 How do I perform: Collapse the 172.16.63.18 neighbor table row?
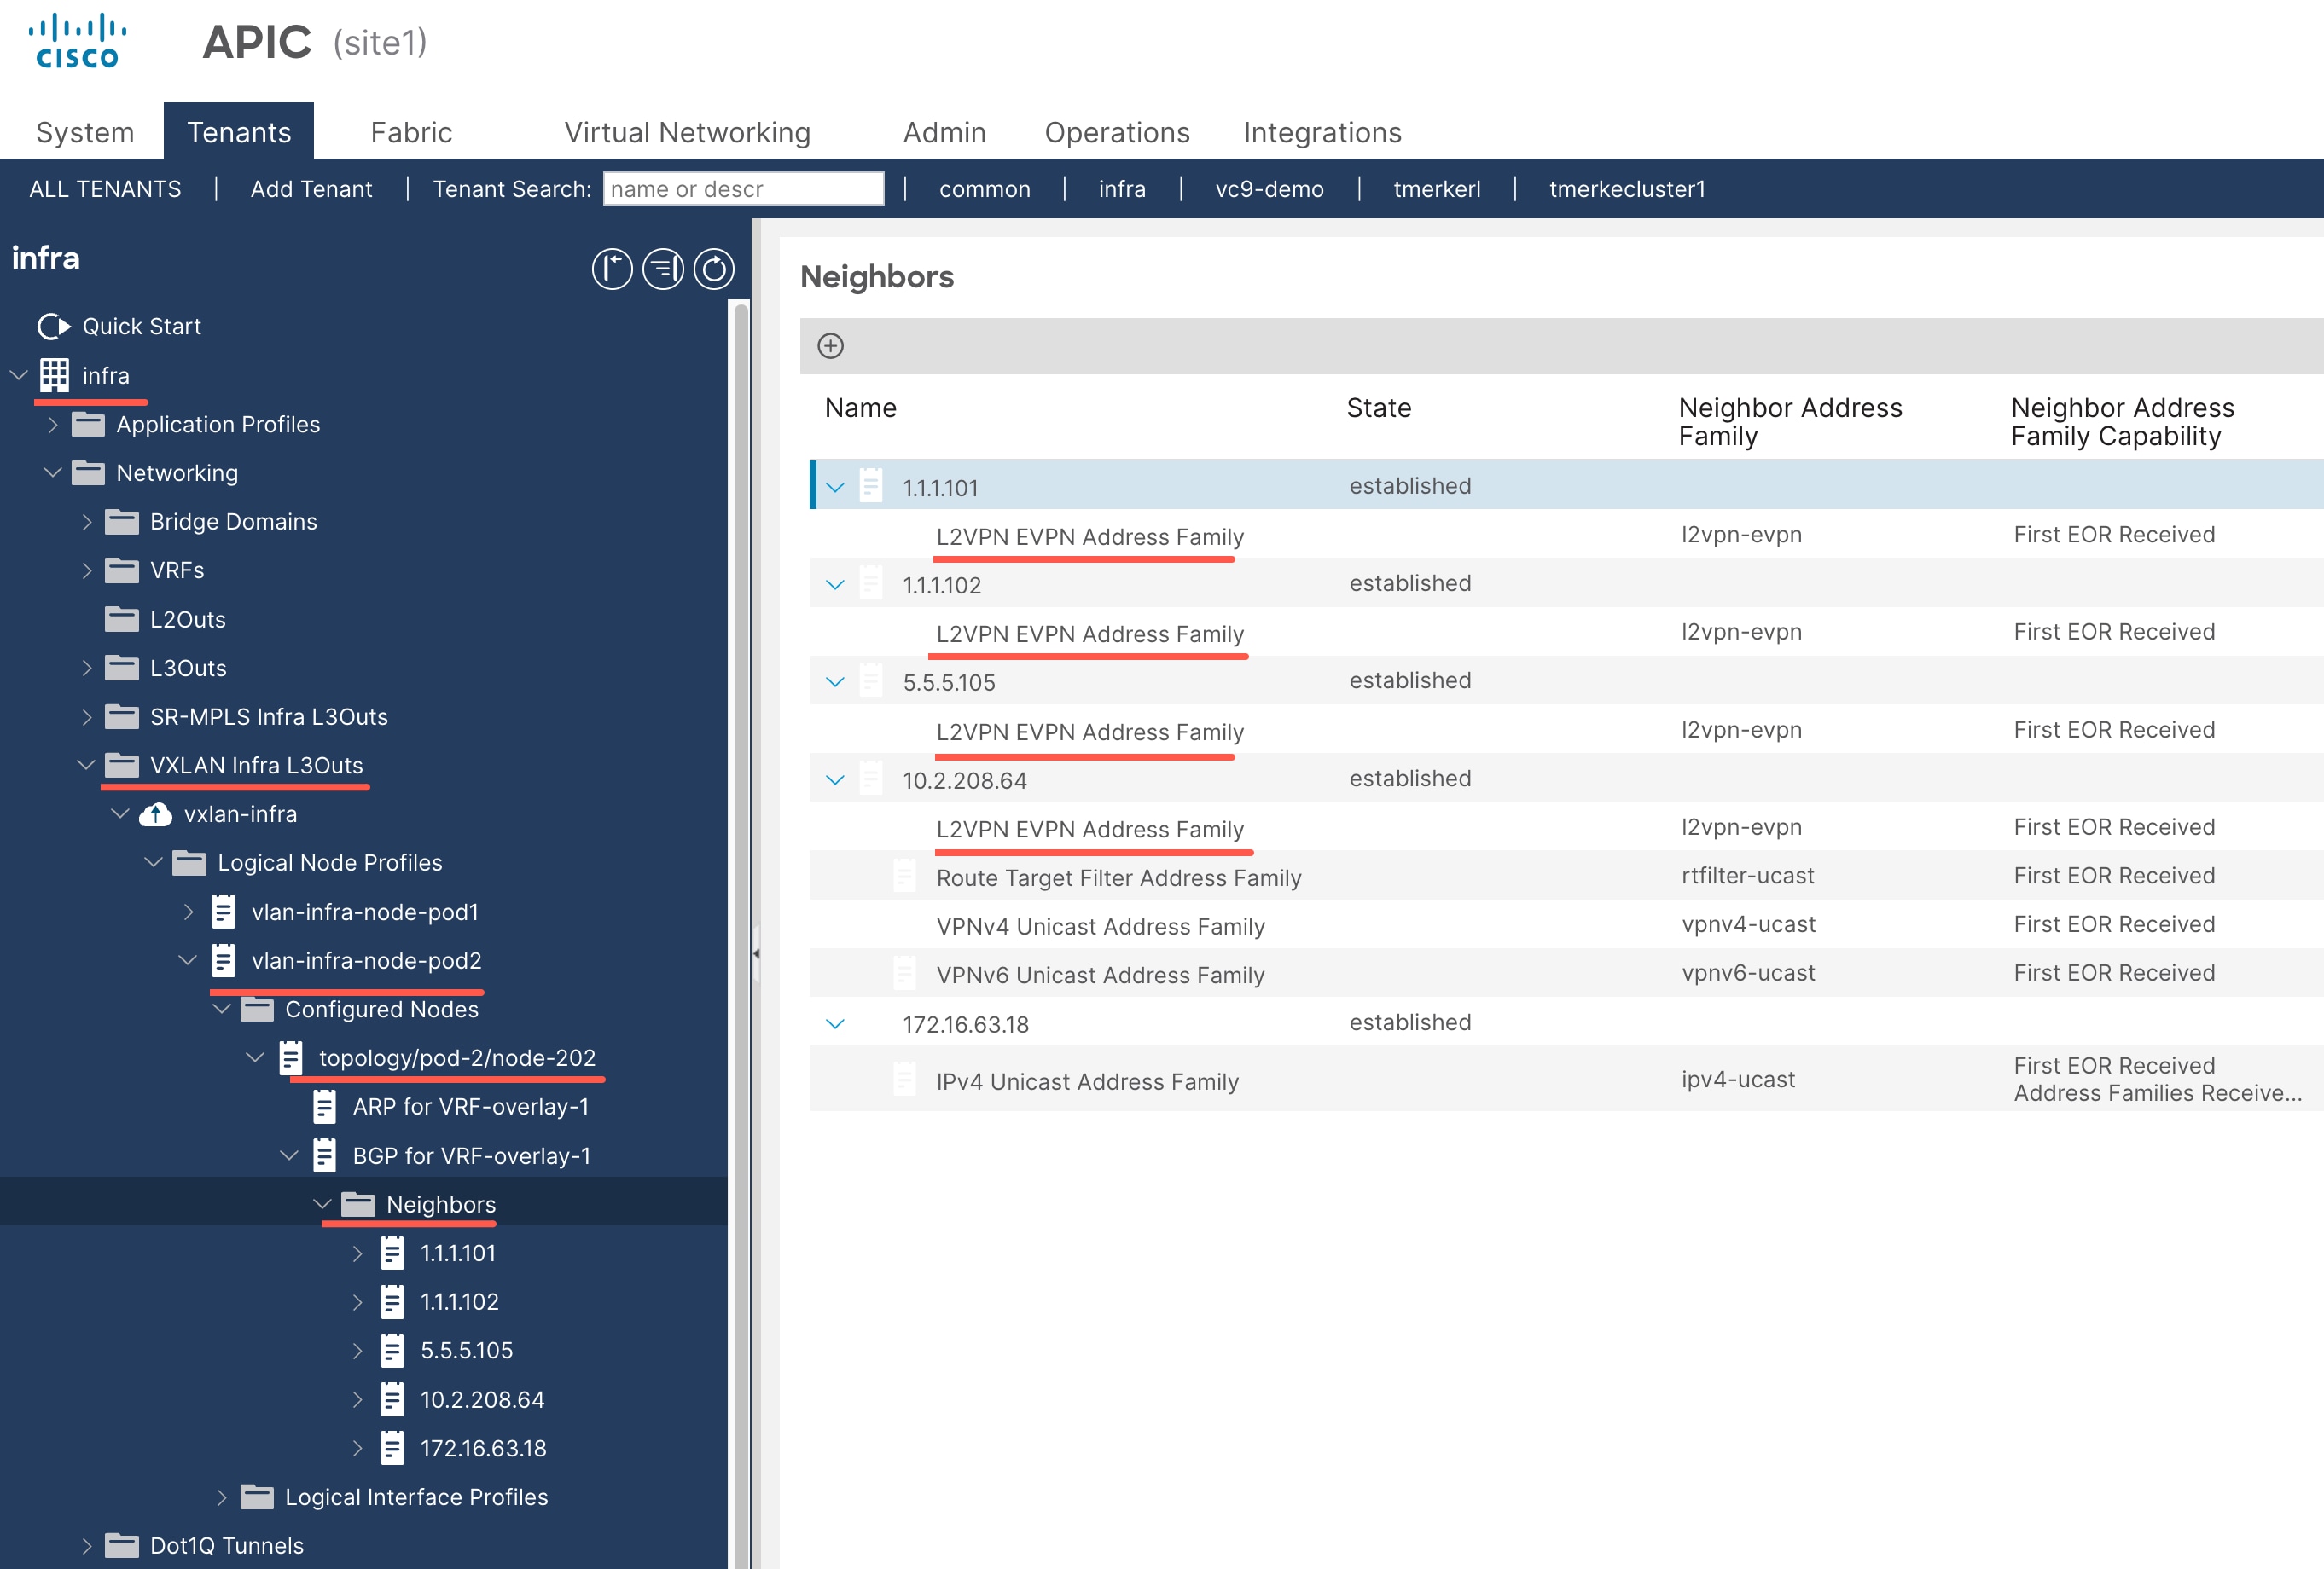pos(835,1024)
